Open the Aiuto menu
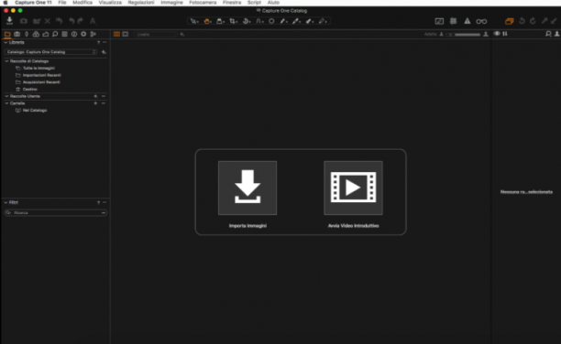 (273, 3)
